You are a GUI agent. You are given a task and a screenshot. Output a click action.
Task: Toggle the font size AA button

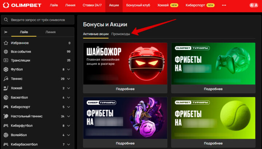coord(253,5)
